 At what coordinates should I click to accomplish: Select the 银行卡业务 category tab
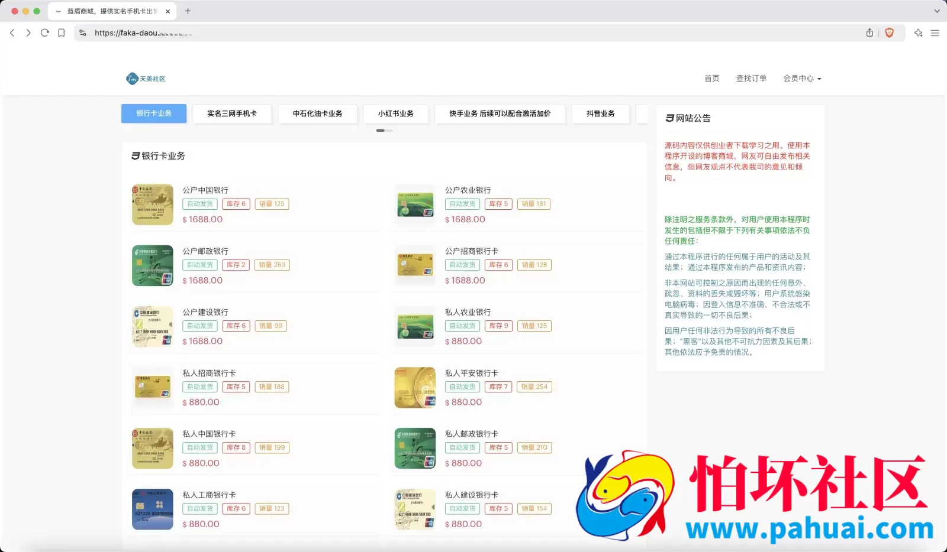[x=154, y=113]
